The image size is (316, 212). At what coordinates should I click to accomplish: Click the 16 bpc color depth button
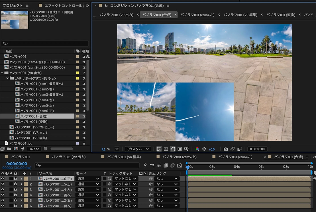pos(34,149)
